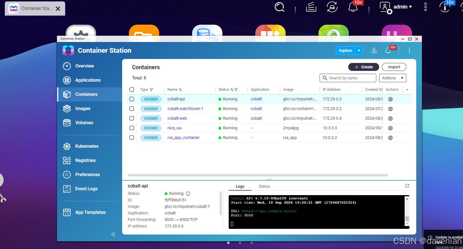Click the log console vertical scrollbar
This screenshot has height=249, width=463.
[x=407, y=219]
